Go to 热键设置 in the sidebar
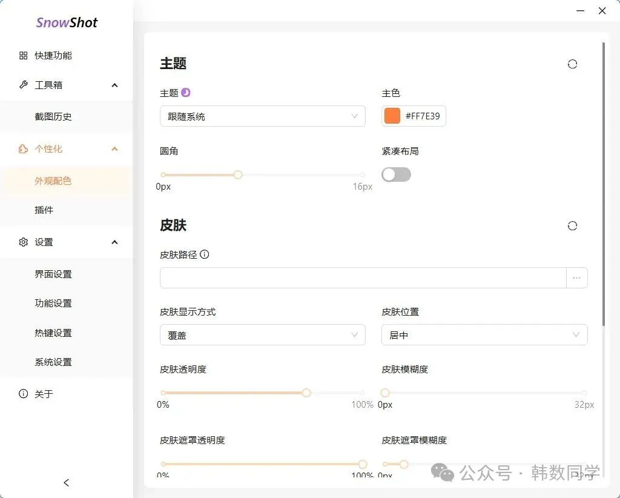Image resolution: width=620 pixels, height=498 pixels. point(53,333)
